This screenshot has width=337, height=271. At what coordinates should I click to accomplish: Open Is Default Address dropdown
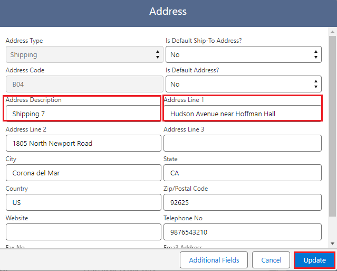(x=243, y=84)
